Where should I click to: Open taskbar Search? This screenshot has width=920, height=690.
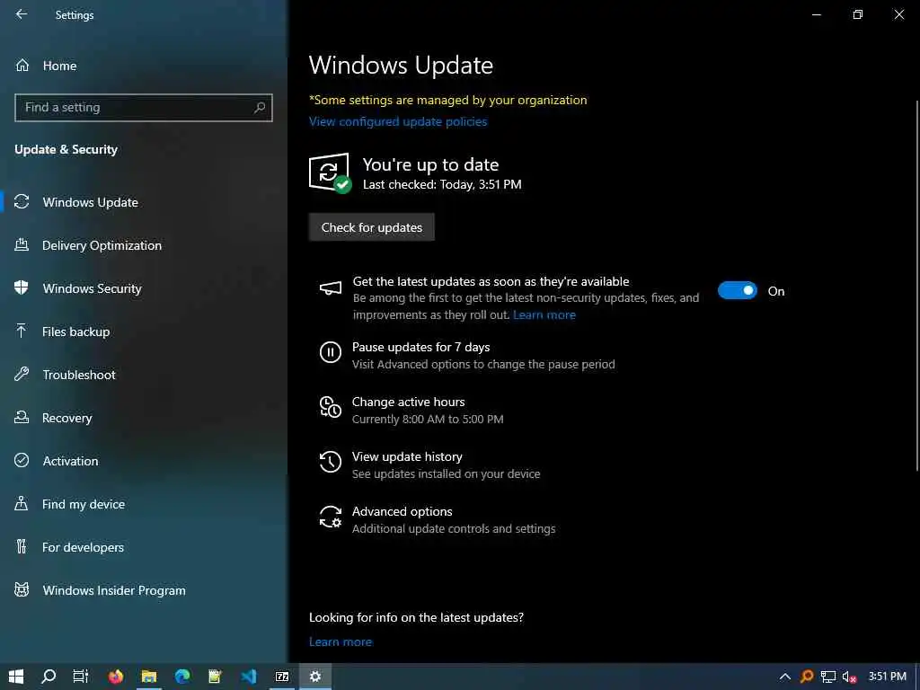point(49,677)
